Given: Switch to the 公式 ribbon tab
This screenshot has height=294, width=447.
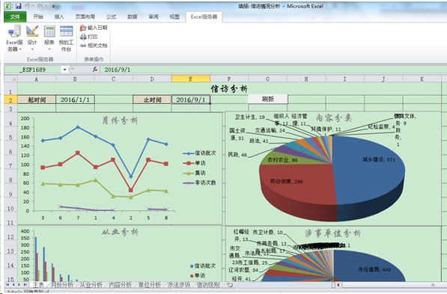Looking at the screenshot, I should click(x=111, y=16).
